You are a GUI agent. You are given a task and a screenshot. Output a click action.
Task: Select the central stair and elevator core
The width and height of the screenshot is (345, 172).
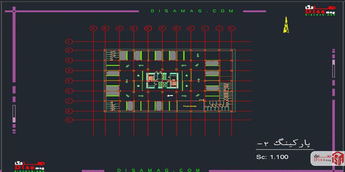coord(162,80)
